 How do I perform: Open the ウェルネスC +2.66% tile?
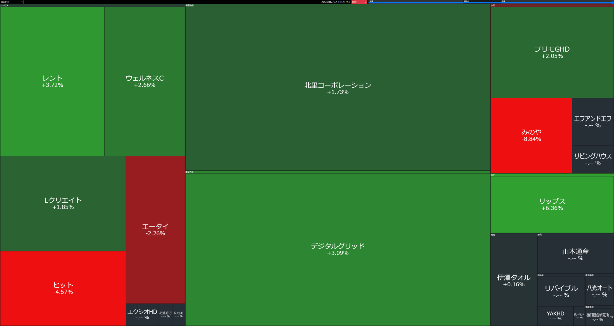145,81
